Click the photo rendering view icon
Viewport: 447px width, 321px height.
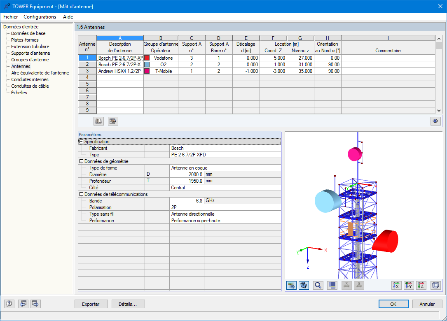click(291, 285)
